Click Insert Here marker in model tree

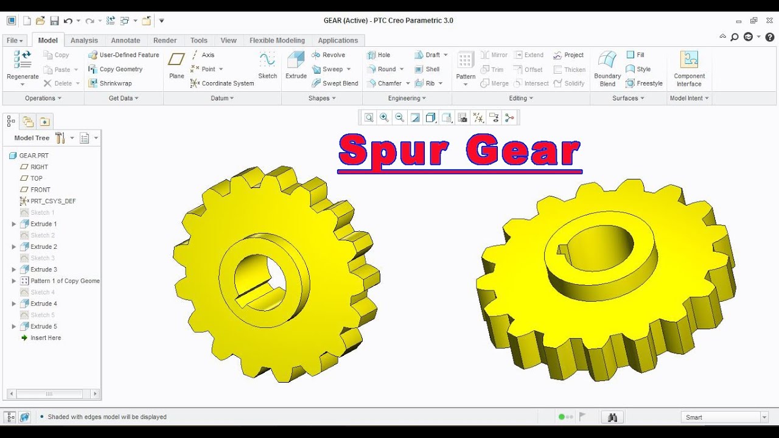coord(41,338)
